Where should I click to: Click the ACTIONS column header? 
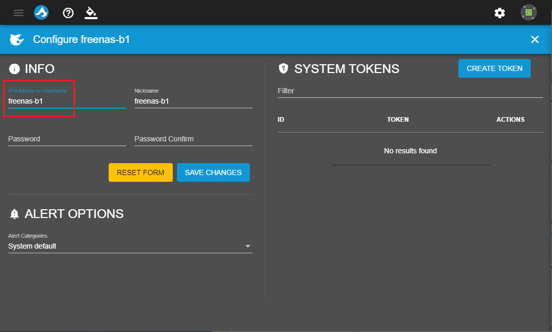click(511, 120)
